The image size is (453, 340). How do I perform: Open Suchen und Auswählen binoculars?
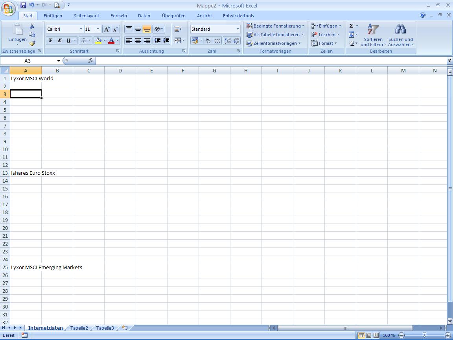(x=400, y=35)
